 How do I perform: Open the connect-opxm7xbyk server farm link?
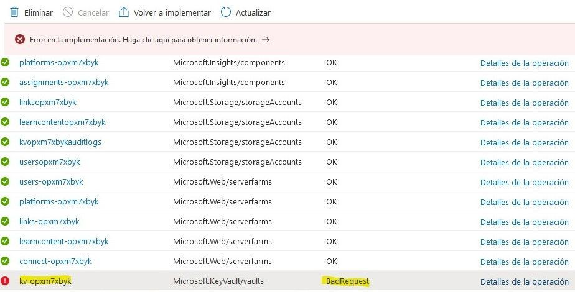click(x=55, y=262)
